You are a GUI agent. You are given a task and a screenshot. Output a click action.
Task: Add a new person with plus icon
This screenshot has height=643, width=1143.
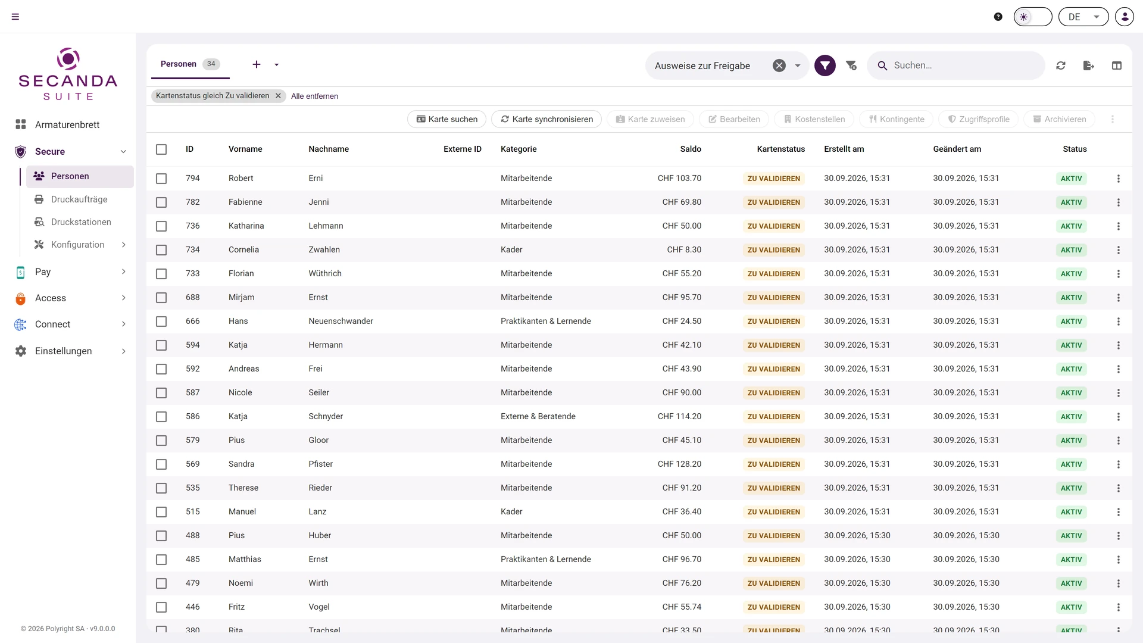tap(257, 64)
